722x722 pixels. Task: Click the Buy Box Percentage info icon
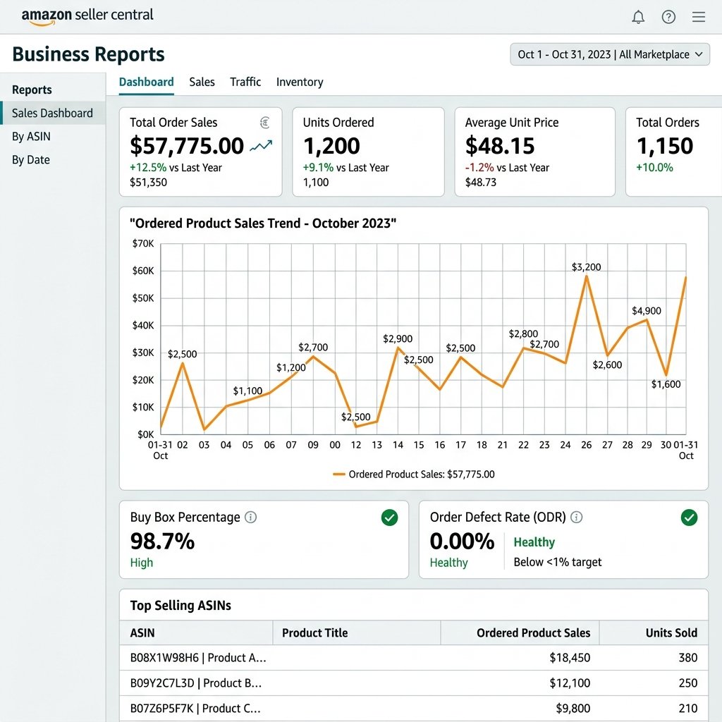pos(250,517)
